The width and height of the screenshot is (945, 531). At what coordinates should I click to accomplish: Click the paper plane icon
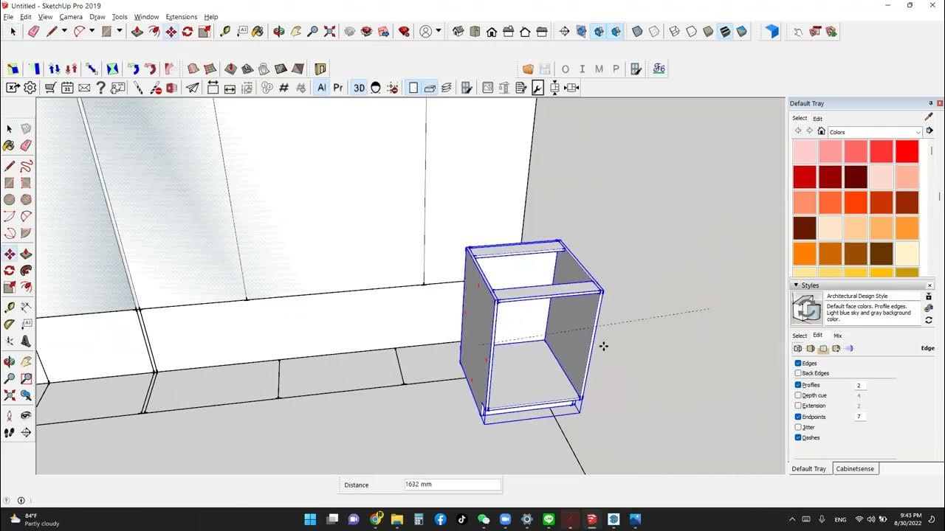(x=192, y=88)
